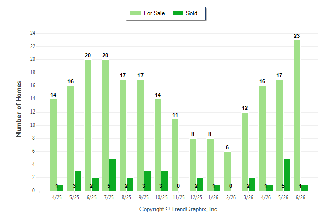Select the 6/25 For Sale bar
Viewport: 330px width, 222px height.
point(88,125)
